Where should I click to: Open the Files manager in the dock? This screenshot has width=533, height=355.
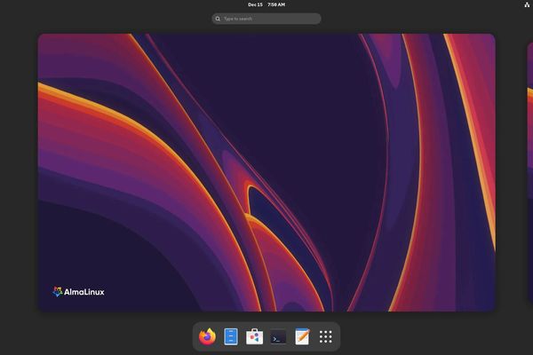[231, 336]
